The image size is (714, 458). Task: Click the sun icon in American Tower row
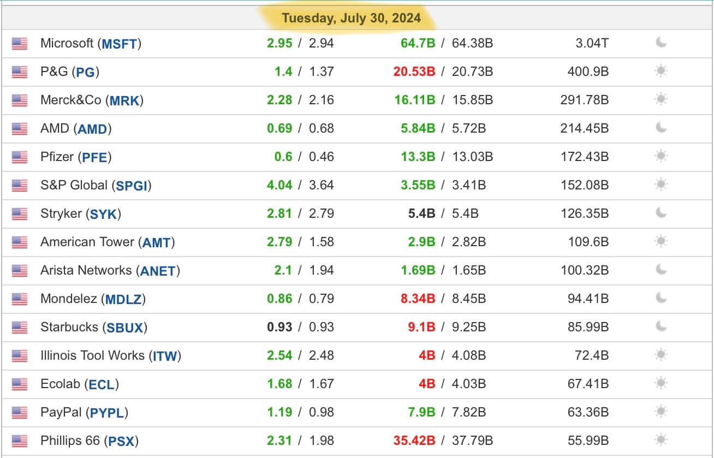pyautogui.click(x=661, y=241)
